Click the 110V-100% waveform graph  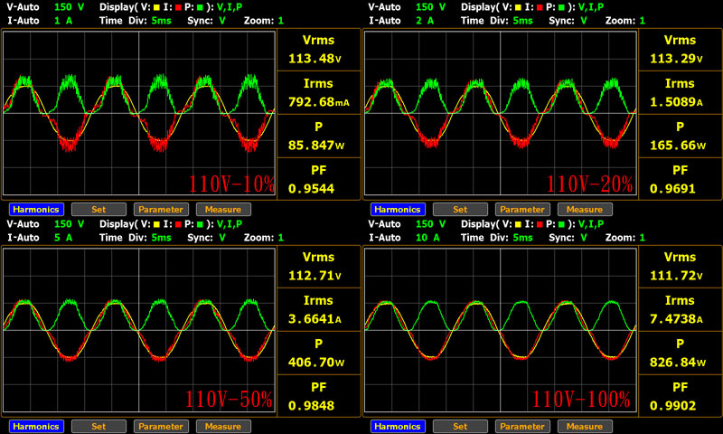pos(501,330)
